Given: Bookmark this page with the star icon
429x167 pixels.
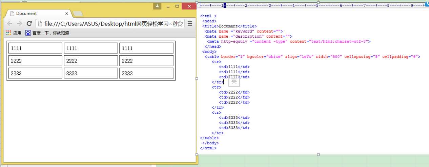Looking at the screenshot, I should (180, 23).
